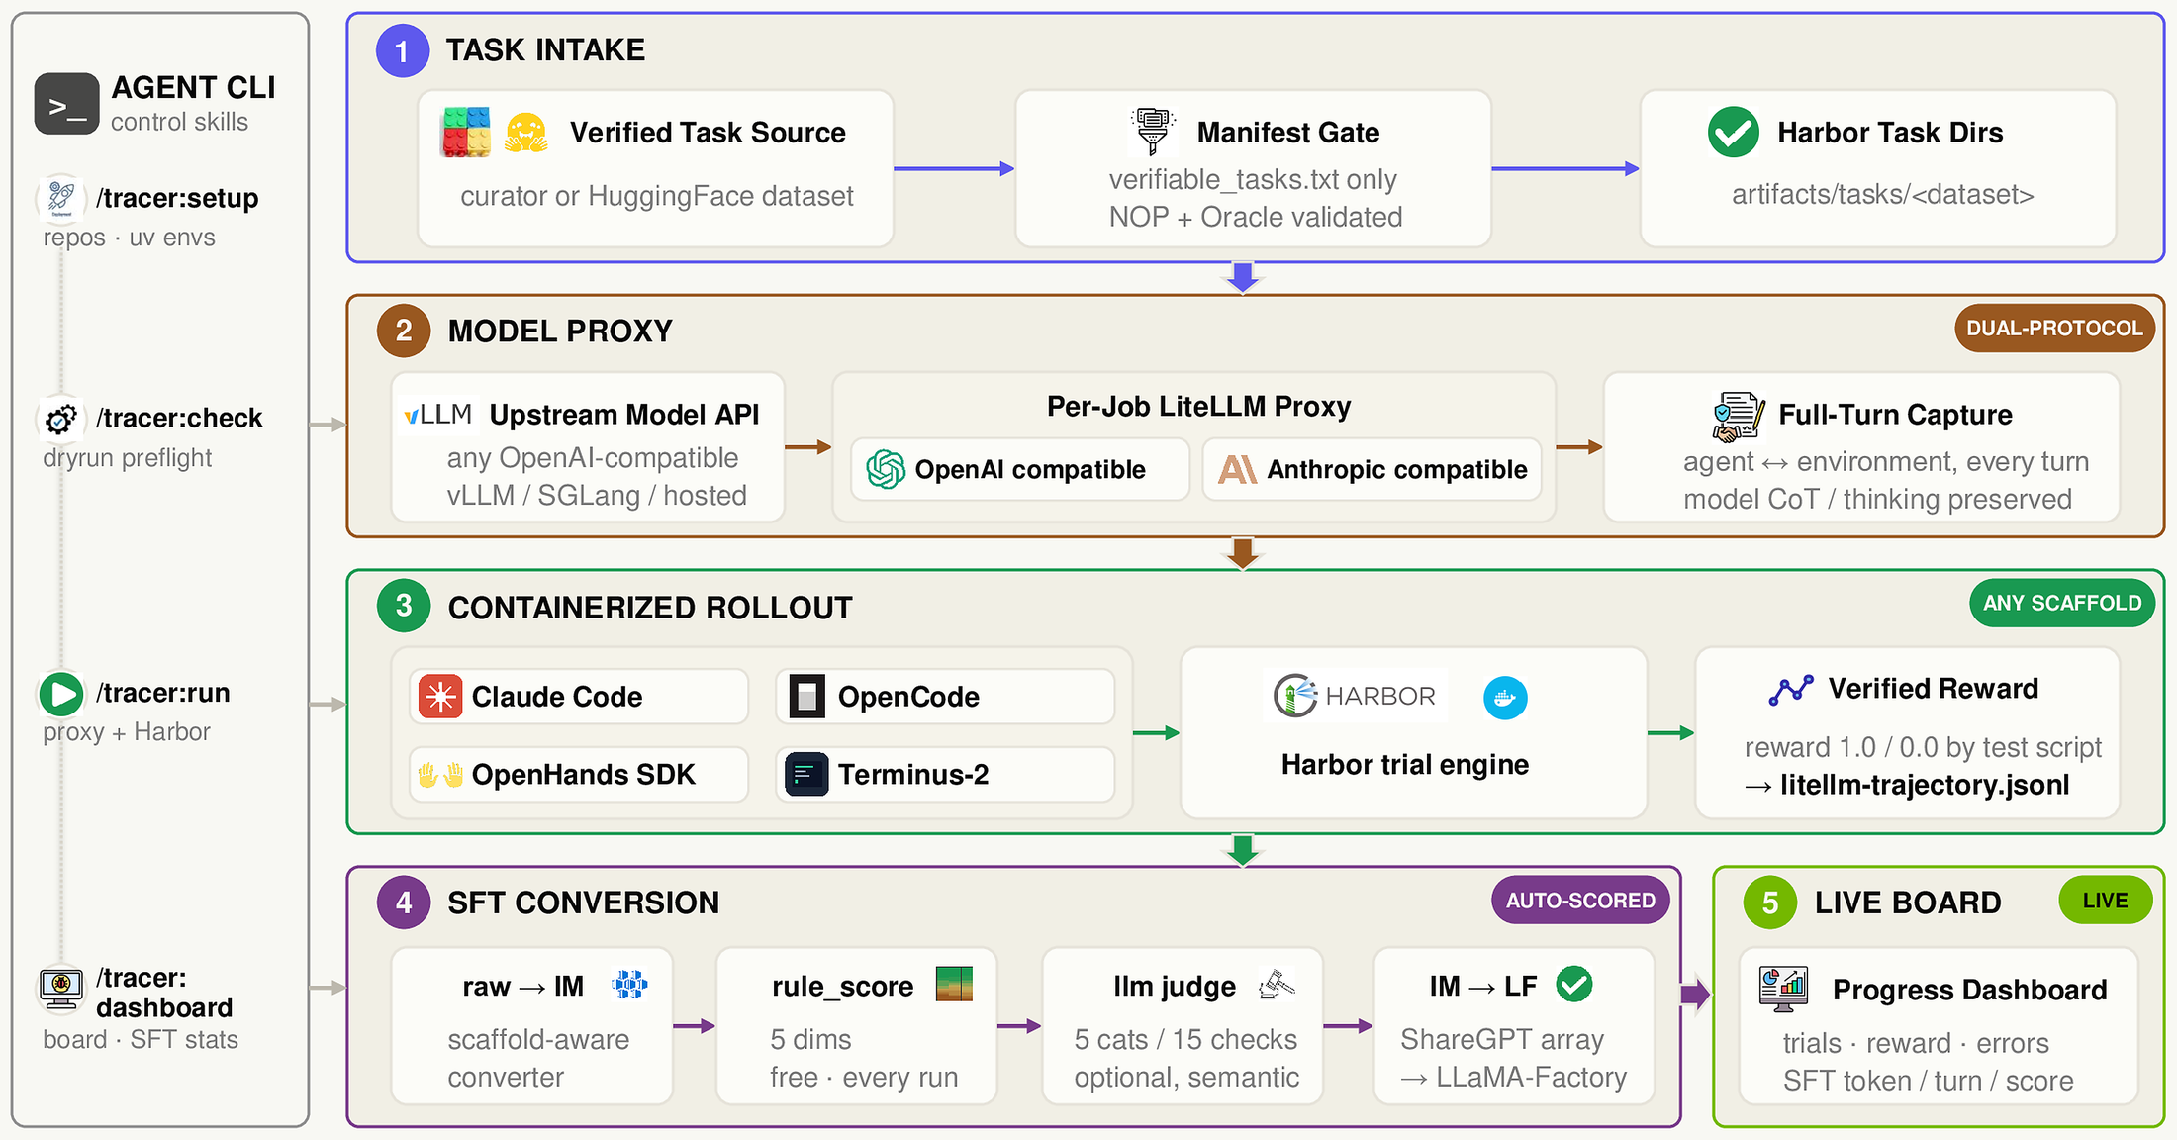Select the OpenHands SDK scaffold
This screenshot has width=2177, height=1140.
(x=579, y=775)
